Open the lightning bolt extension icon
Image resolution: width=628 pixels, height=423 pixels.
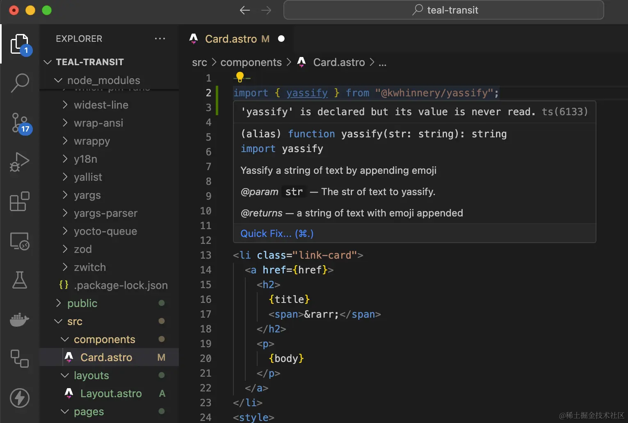(x=20, y=398)
